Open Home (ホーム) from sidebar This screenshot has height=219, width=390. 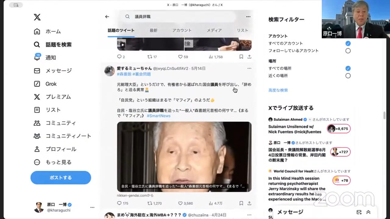(47, 32)
